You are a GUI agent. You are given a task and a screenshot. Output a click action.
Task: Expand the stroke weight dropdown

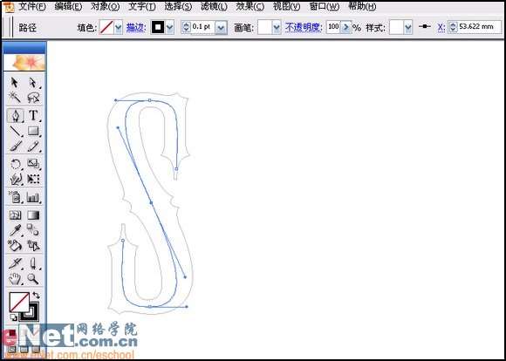point(221,28)
